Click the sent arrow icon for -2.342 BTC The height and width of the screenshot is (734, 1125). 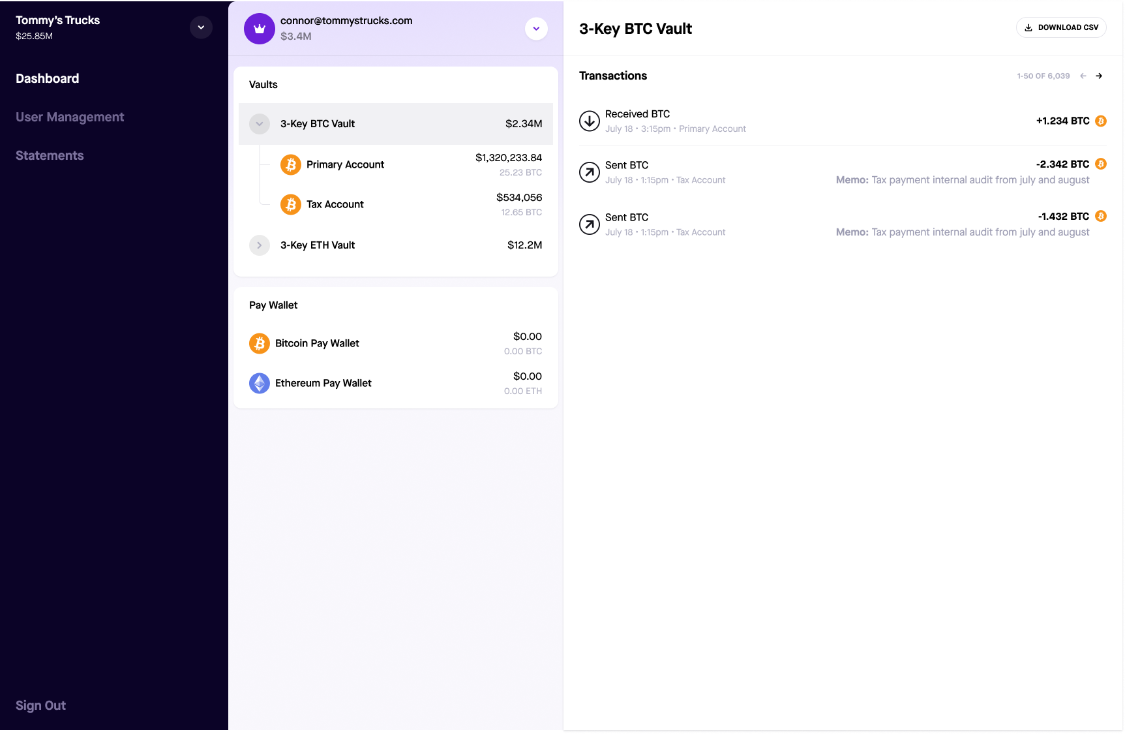point(590,172)
